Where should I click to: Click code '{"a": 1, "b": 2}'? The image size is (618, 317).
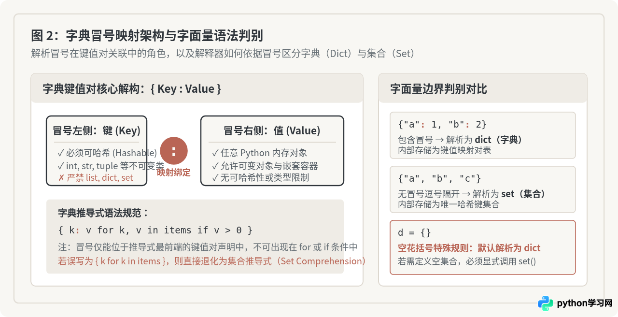442,125
